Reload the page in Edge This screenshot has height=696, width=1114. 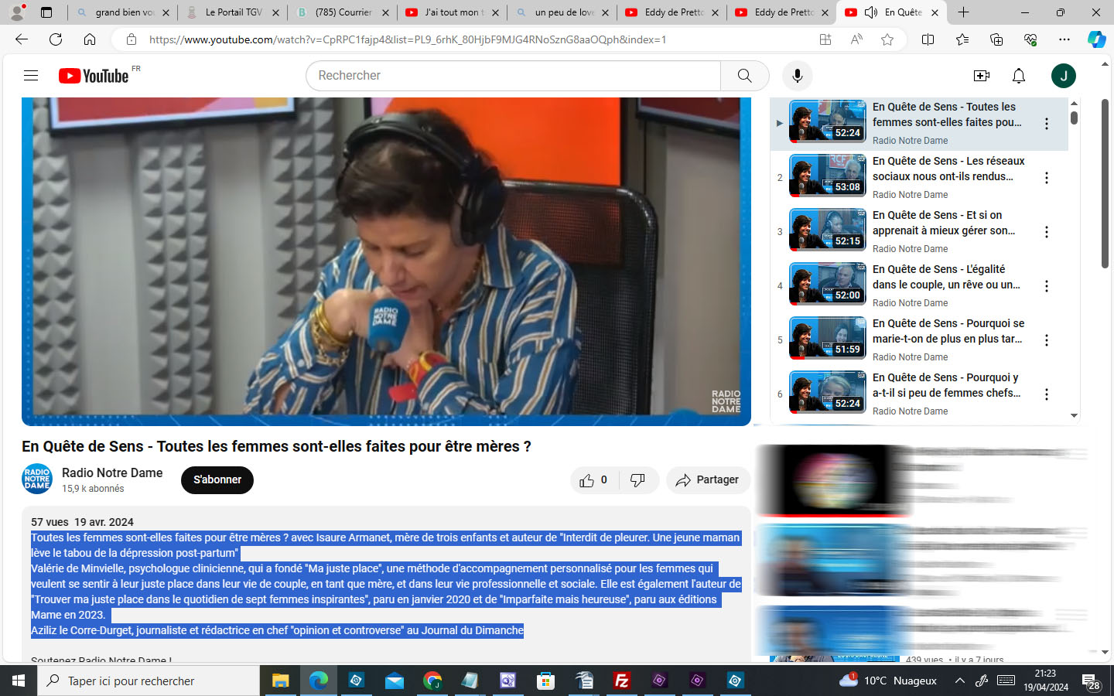pyautogui.click(x=56, y=39)
